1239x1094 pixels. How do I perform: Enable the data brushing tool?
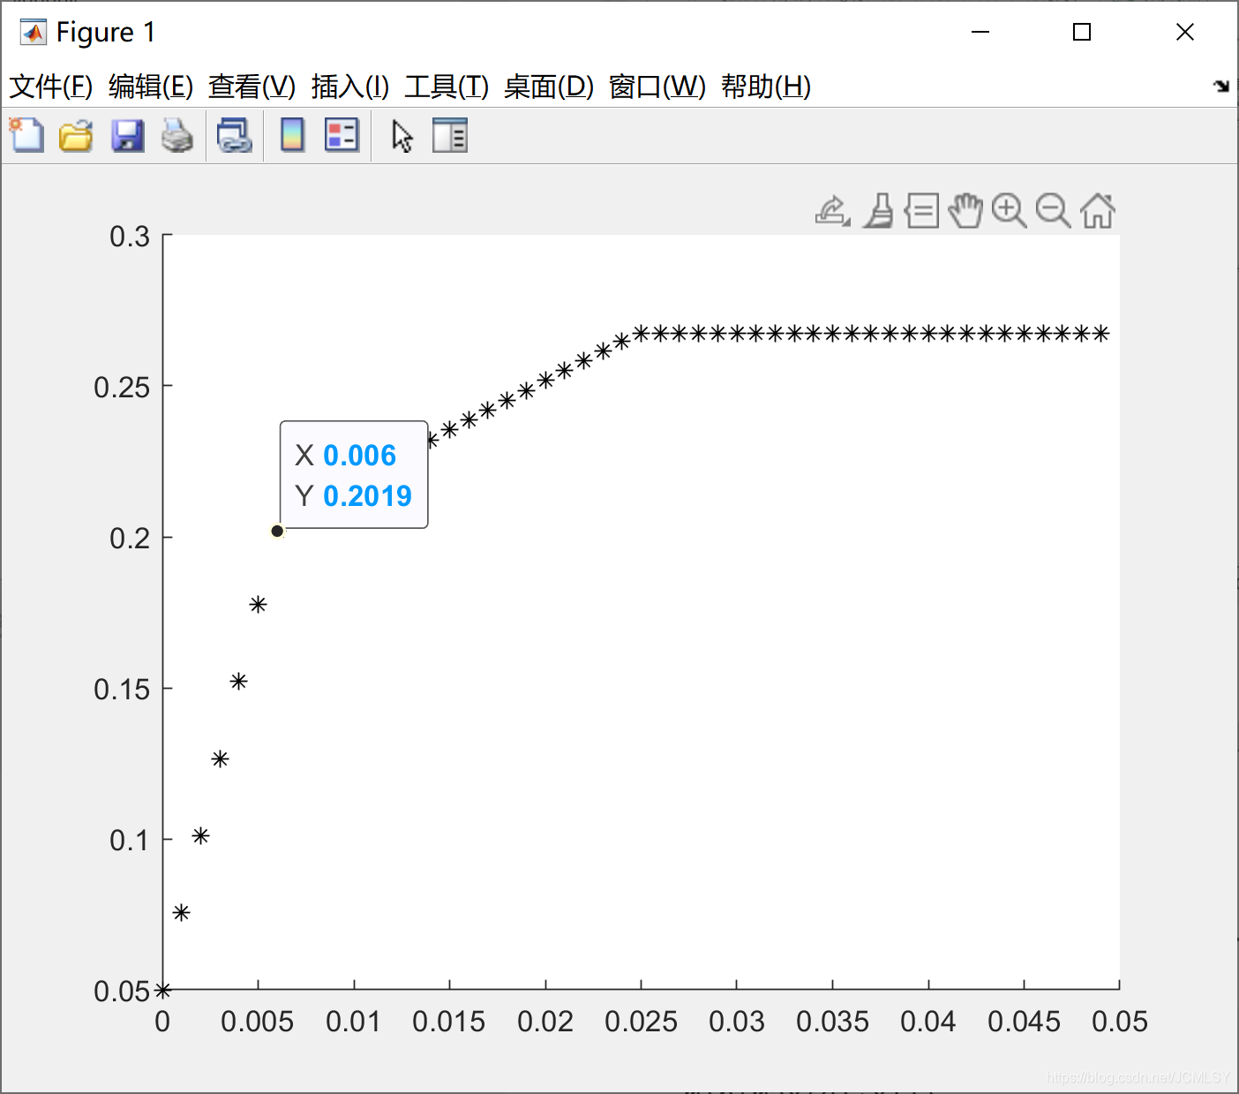click(x=879, y=211)
